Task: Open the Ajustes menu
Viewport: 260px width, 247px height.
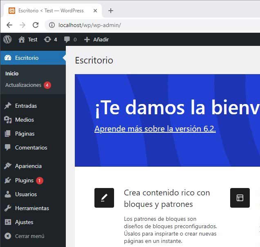Action: tap(33, 222)
